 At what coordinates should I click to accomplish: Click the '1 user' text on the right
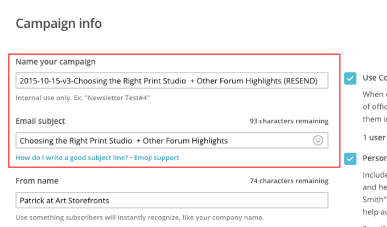[x=374, y=137]
